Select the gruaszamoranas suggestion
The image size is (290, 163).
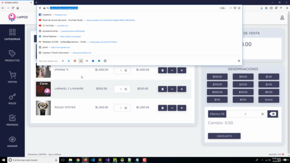click(140, 31)
